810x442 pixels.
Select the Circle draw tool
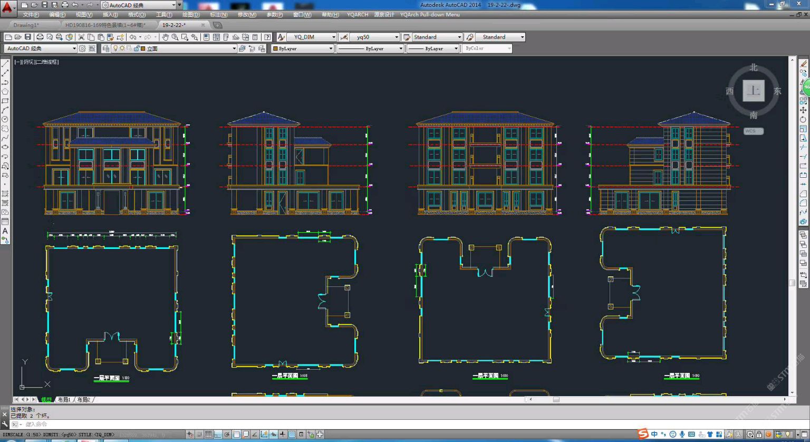click(x=5, y=119)
